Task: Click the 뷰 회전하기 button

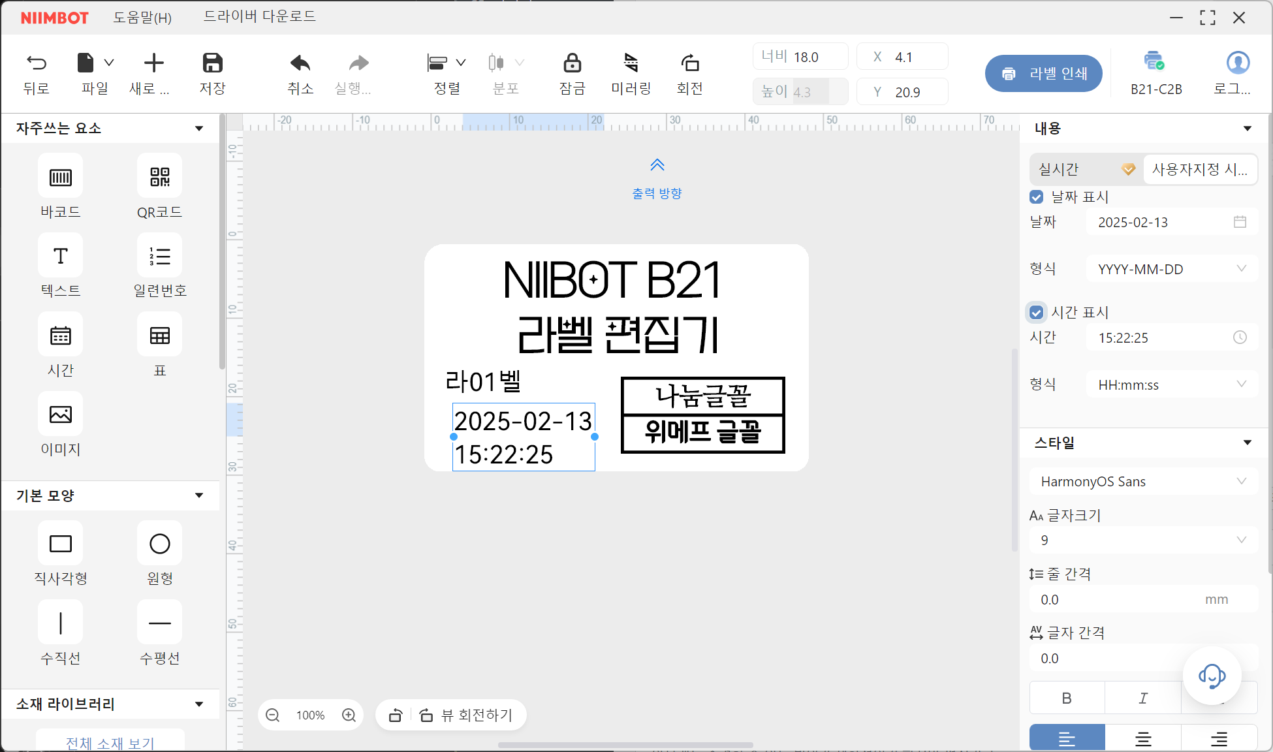Action: (x=466, y=715)
